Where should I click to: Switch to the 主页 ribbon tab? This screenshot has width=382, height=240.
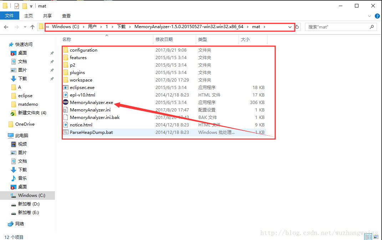[x=29, y=16]
